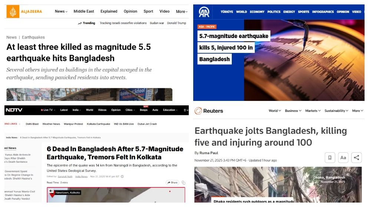Expand Al Jazeera News dropdown
This screenshot has height=207, width=369.
[x=61, y=11]
